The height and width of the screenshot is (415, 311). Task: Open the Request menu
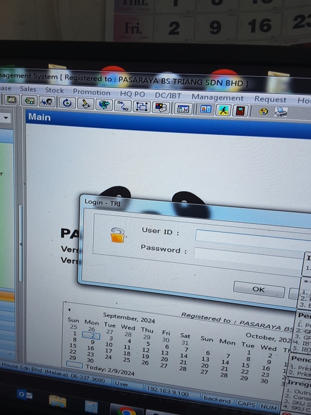coord(270,99)
